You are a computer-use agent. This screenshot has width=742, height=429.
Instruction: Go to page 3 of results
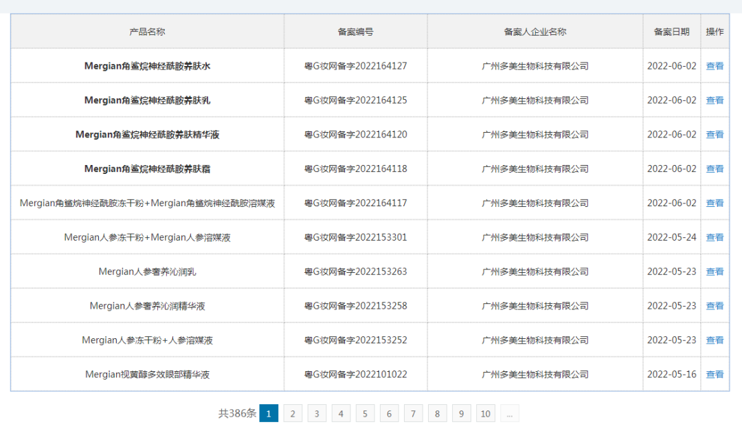(317, 413)
